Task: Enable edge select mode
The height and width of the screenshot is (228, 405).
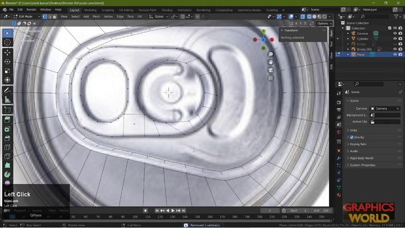Action: click(49, 16)
